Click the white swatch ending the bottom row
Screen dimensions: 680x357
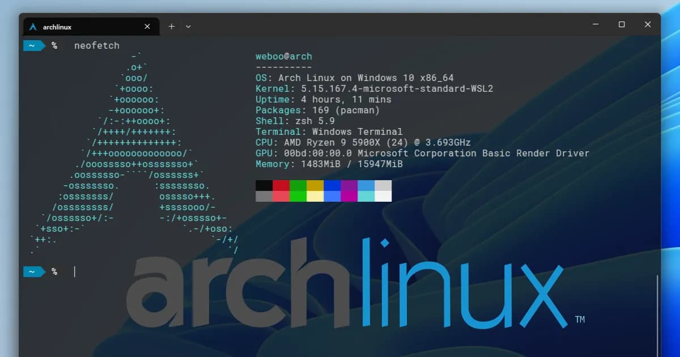tap(383, 196)
